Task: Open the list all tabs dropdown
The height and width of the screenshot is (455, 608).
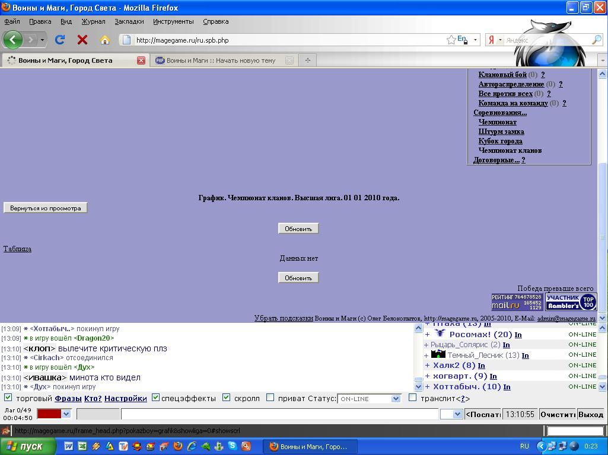Action: click(x=602, y=60)
